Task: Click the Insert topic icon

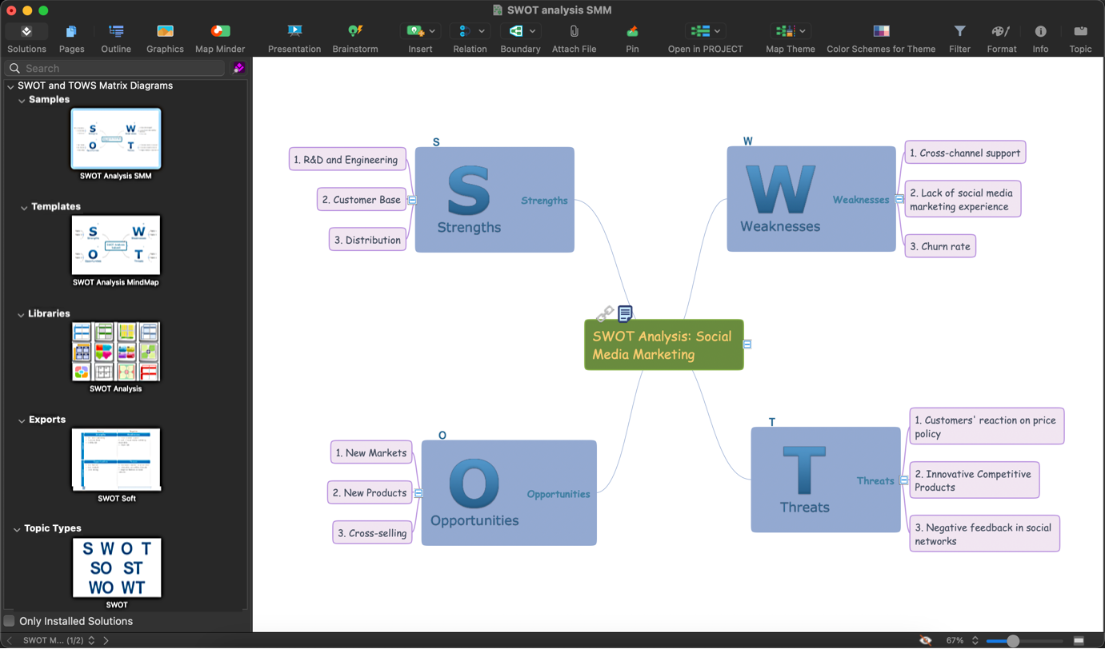Action: [414, 31]
